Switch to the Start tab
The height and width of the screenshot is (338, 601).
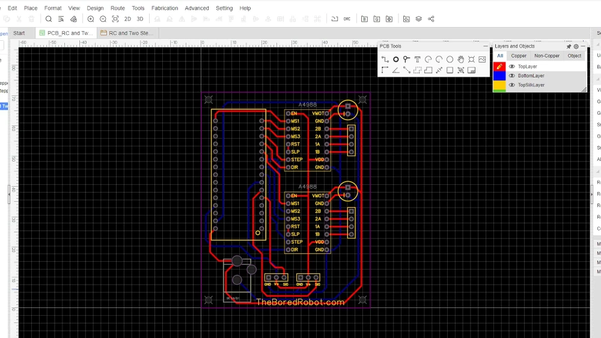point(19,33)
